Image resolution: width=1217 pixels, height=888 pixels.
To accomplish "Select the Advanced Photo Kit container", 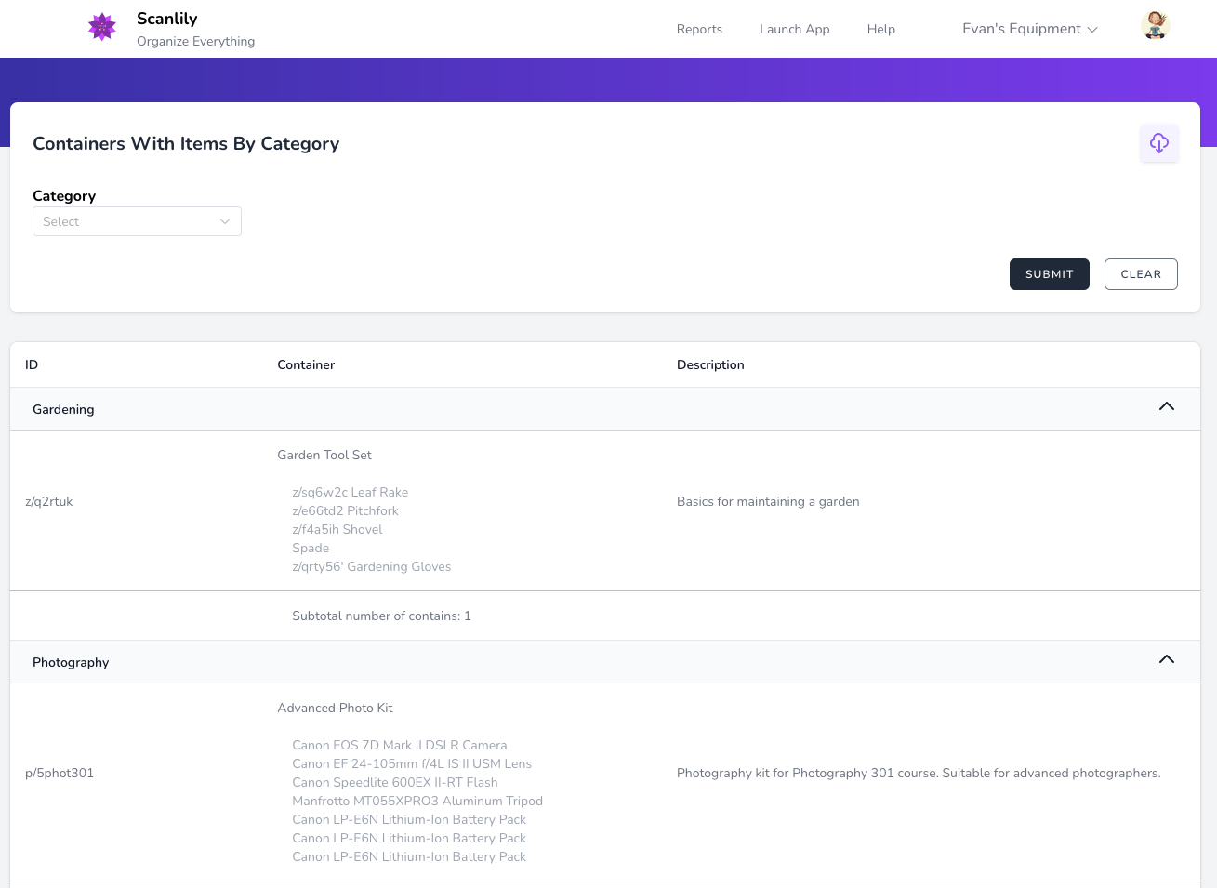I will [335, 708].
